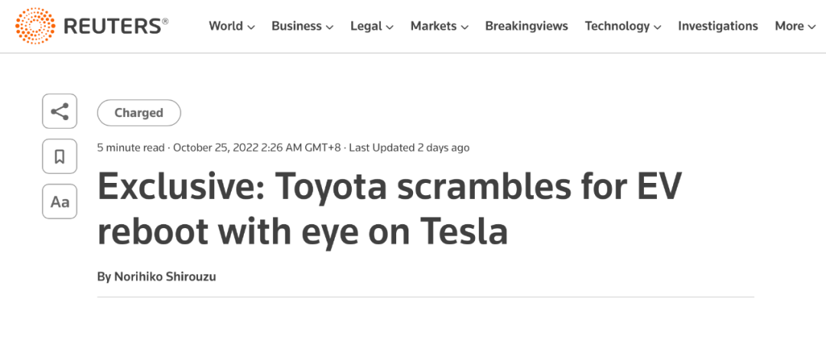Open the Technology menu chevron

point(657,27)
